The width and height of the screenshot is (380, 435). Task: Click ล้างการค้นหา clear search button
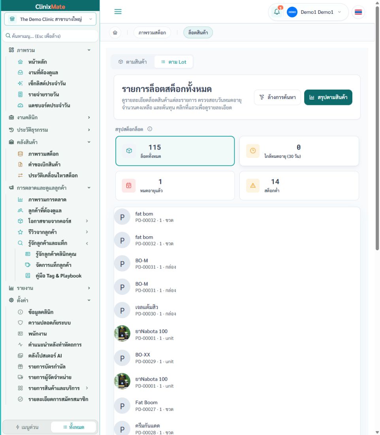[x=277, y=97]
